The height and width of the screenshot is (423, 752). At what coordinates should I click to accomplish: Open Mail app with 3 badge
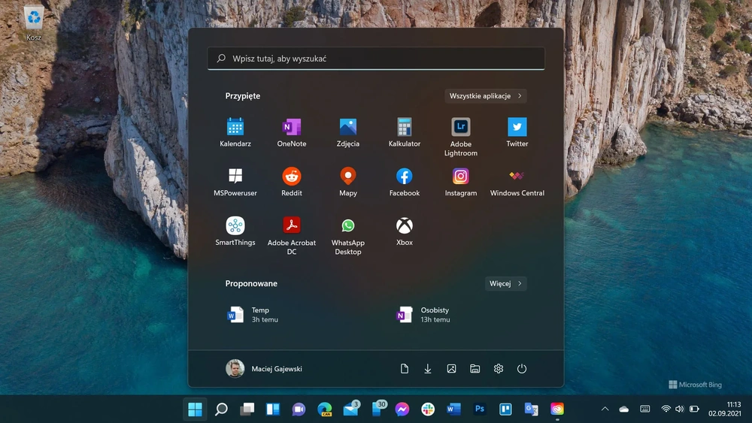click(x=351, y=409)
